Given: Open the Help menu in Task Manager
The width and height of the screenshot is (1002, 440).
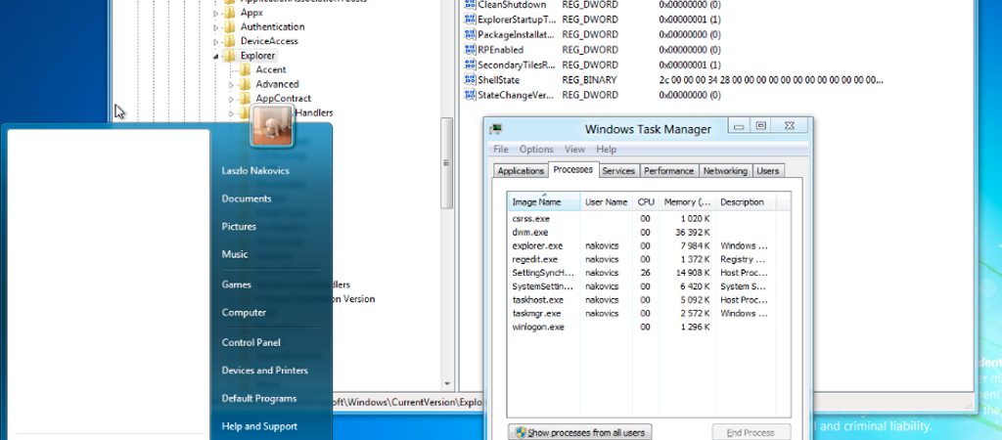Looking at the screenshot, I should [x=607, y=150].
